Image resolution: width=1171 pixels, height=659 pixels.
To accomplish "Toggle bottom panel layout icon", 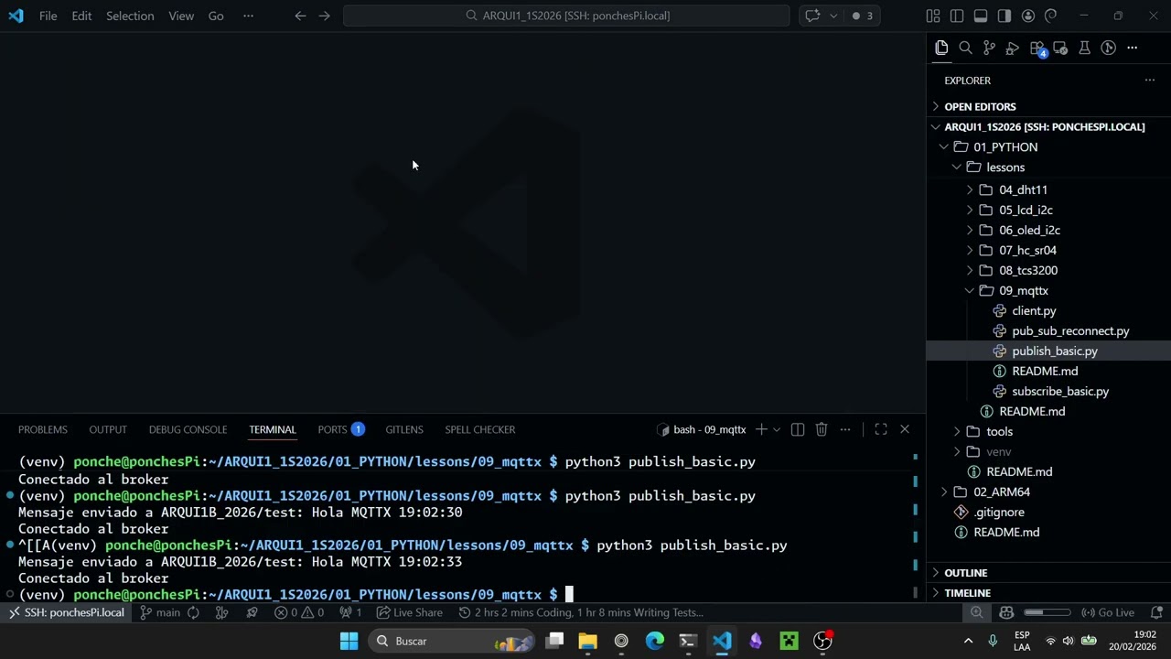I will pos(981,16).
